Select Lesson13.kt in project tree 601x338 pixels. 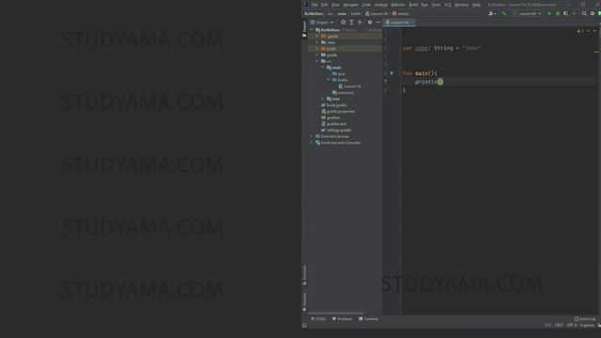click(x=349, y=86)
